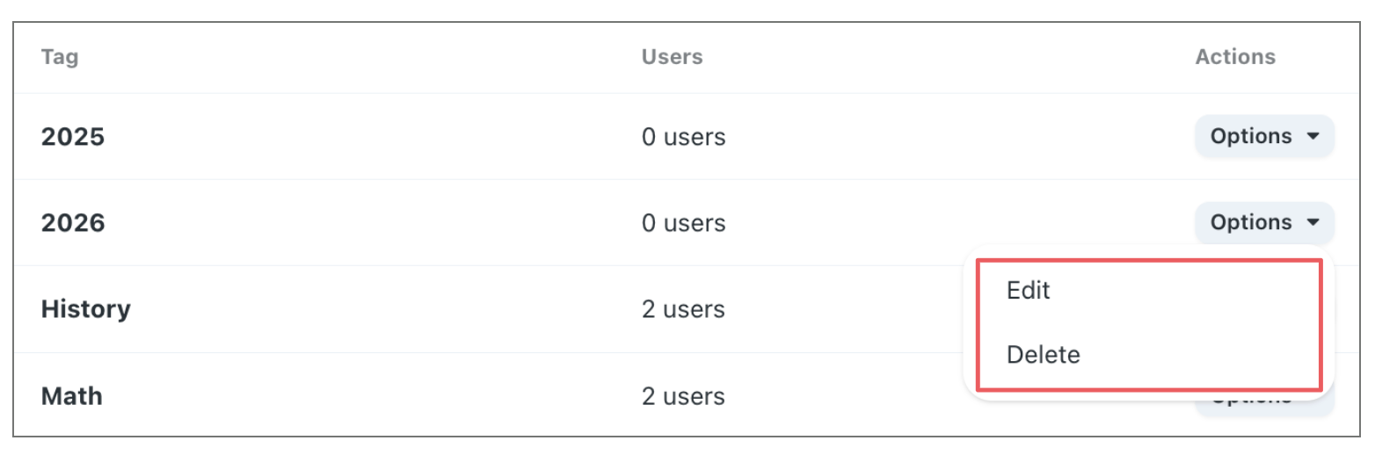Select the History tag name
Screen dimensions: 1375x455
(x=85, y=309)
